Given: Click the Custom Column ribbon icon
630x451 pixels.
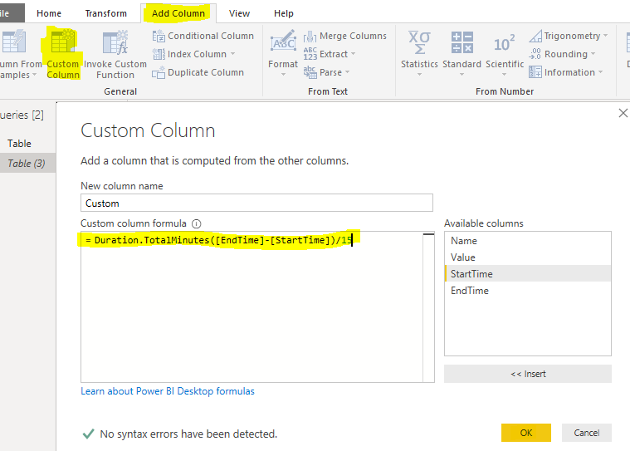Looking at the screenshot, I should [63, 42].
